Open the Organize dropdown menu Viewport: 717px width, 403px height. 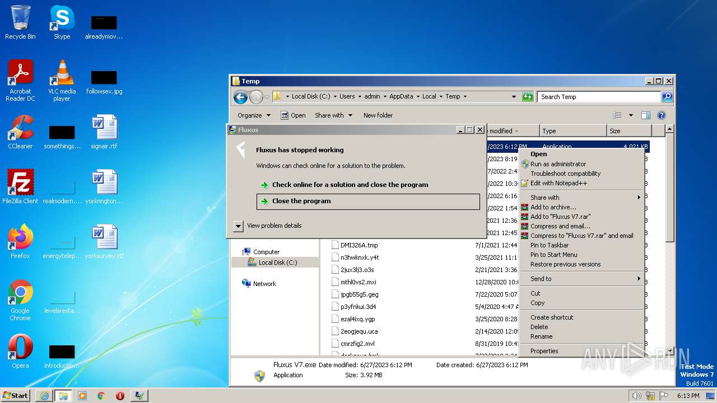(x=254, y=115)
